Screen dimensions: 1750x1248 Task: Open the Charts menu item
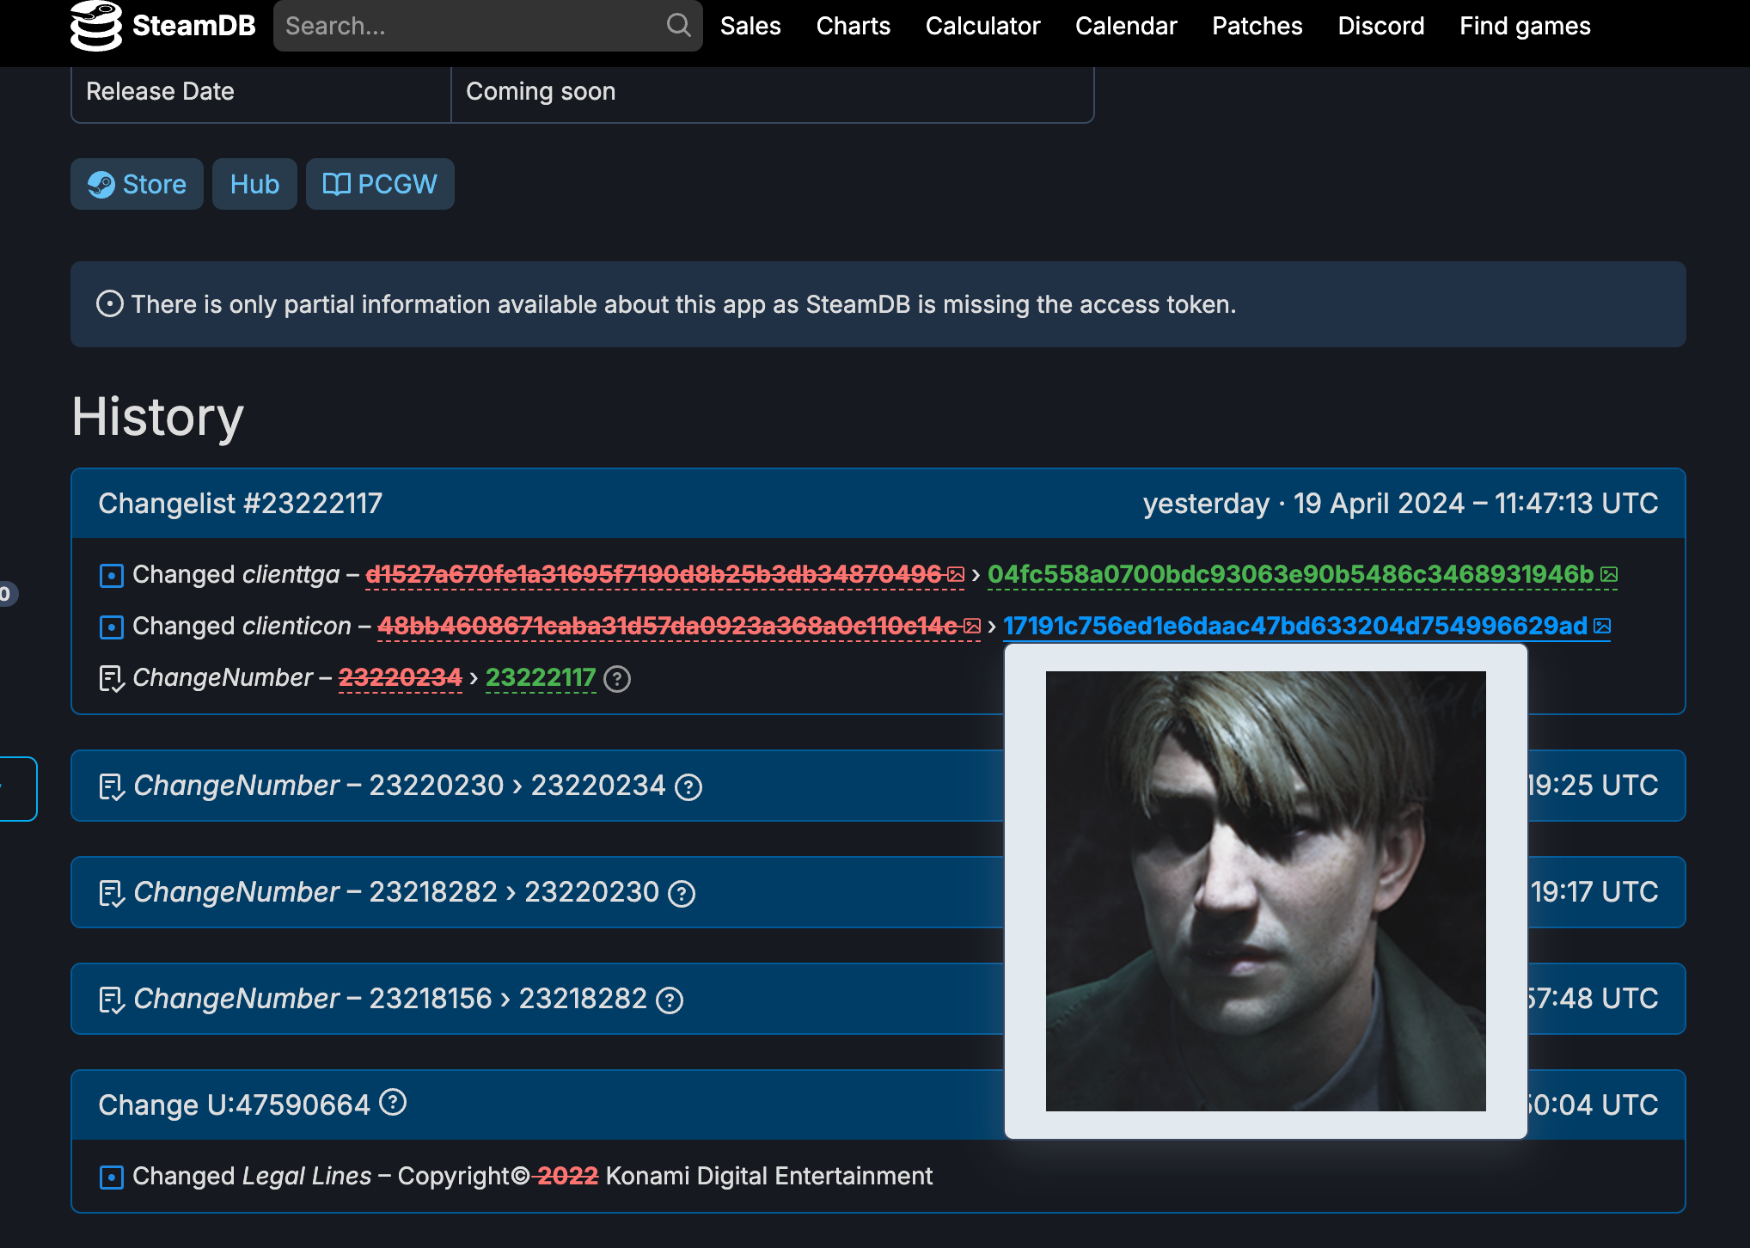pos(853,26)
